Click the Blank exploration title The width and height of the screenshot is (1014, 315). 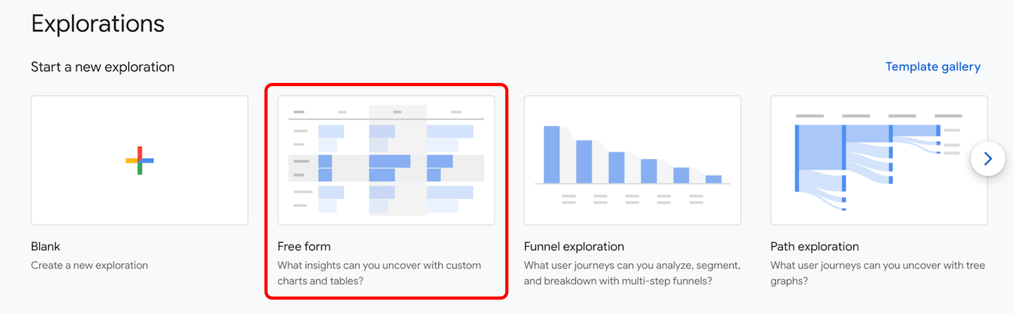pyautogui.click(x=46, y=246)
